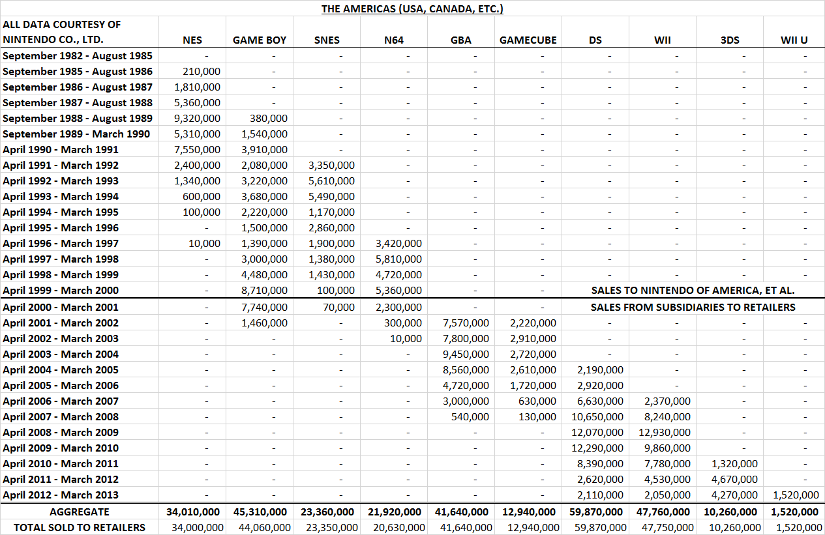Click Game Boy value 380,000
Image resolution: width=825 pixels, height=535 pixels.
click(269, 118)
